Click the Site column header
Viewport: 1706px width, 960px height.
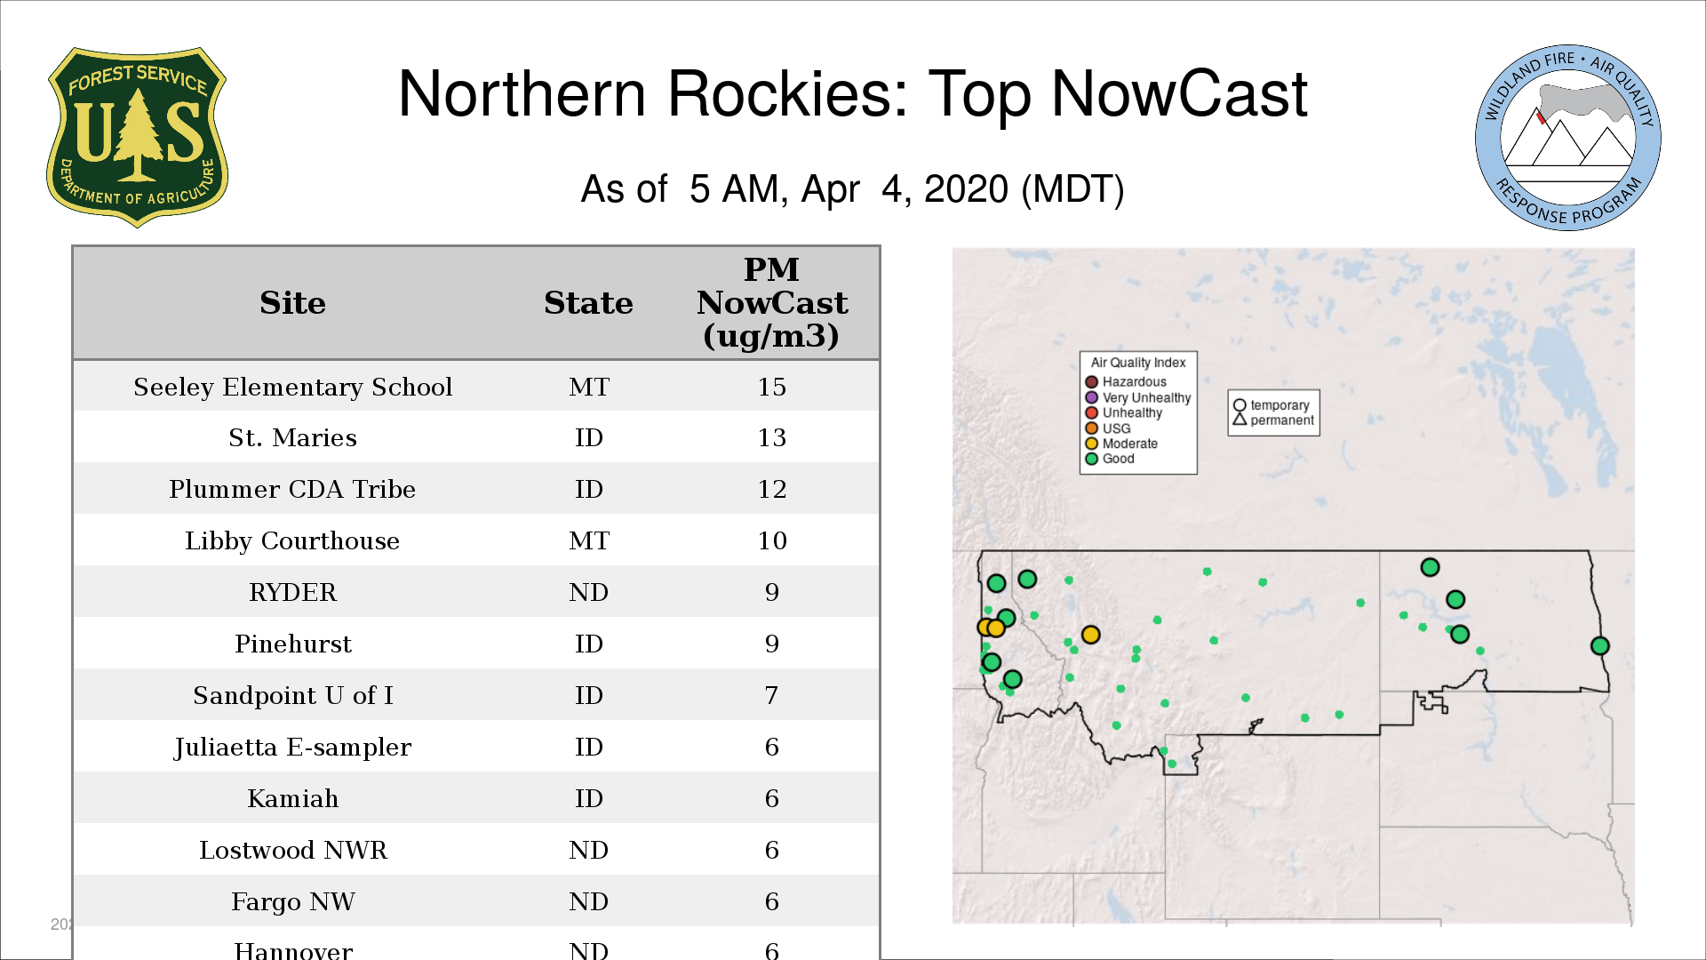point(292,303)
